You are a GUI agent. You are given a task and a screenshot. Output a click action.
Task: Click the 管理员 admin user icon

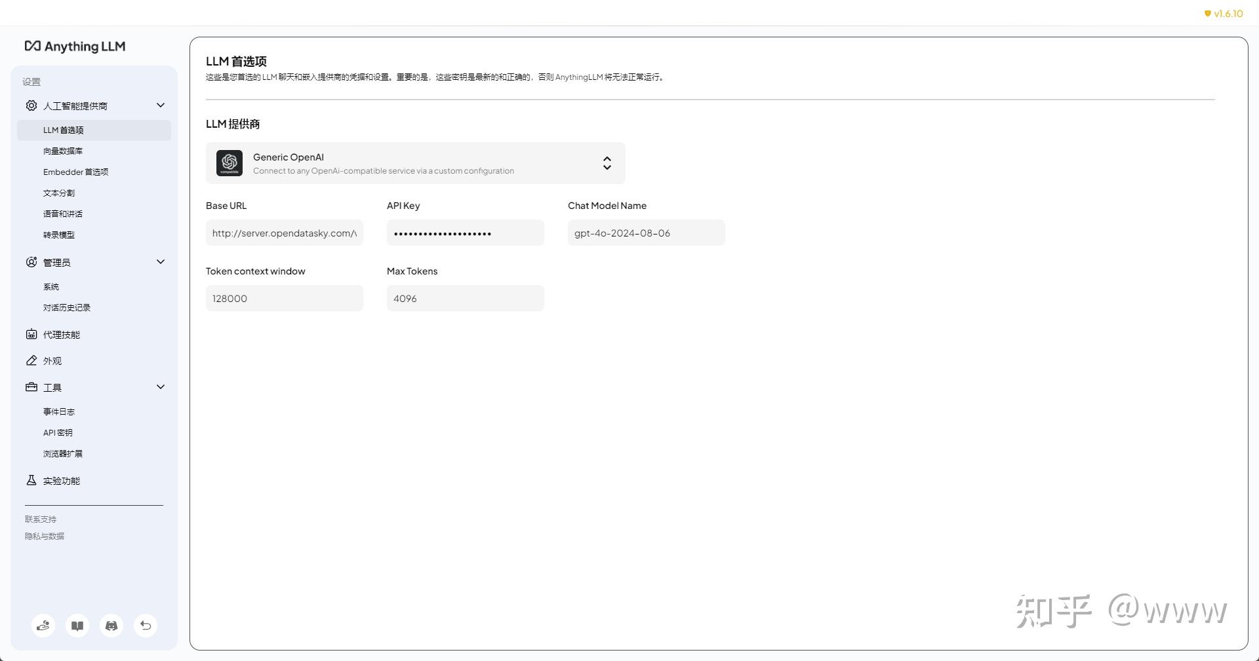point(31,262)
